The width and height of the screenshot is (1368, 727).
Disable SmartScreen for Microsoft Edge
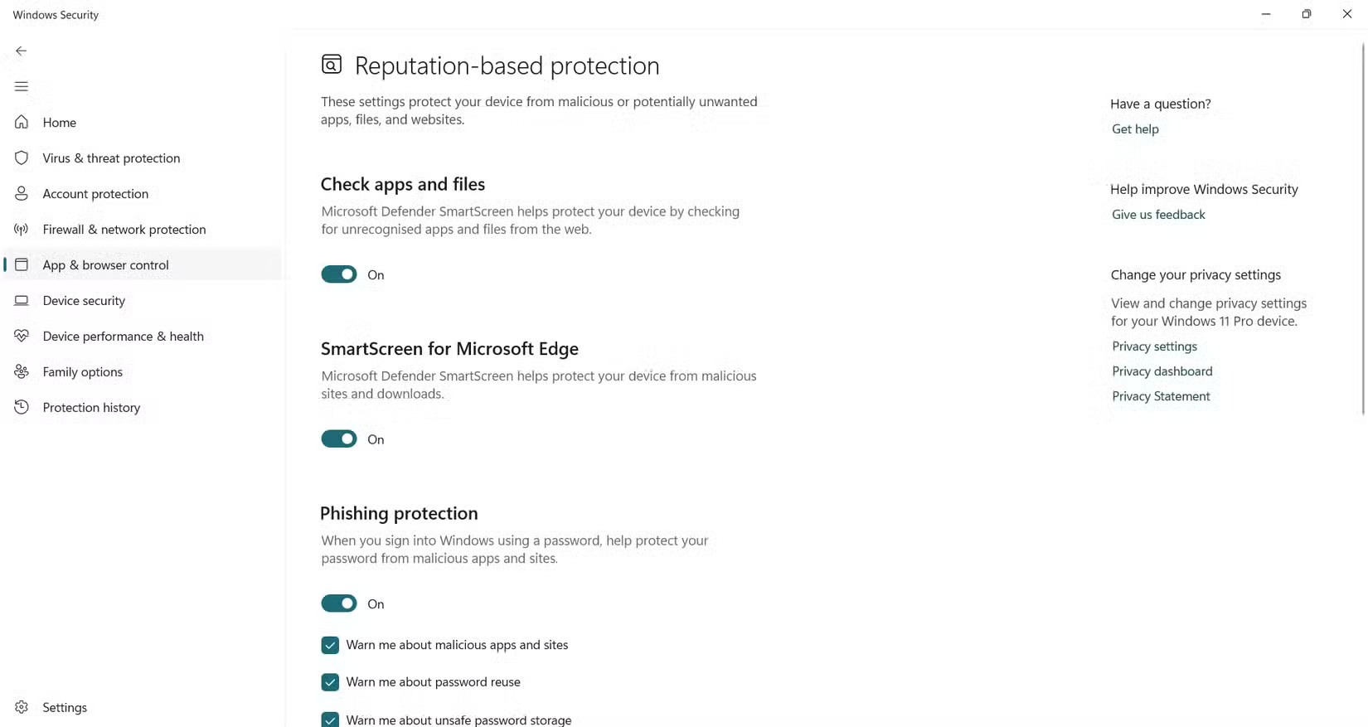click(338, 439)
